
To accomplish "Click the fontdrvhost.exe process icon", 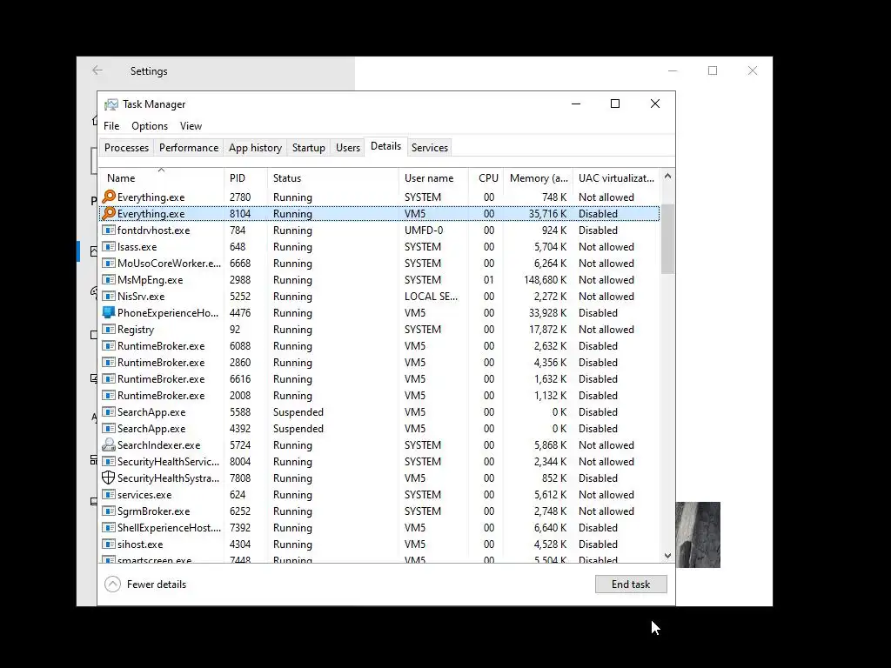I will pos(109,230).
